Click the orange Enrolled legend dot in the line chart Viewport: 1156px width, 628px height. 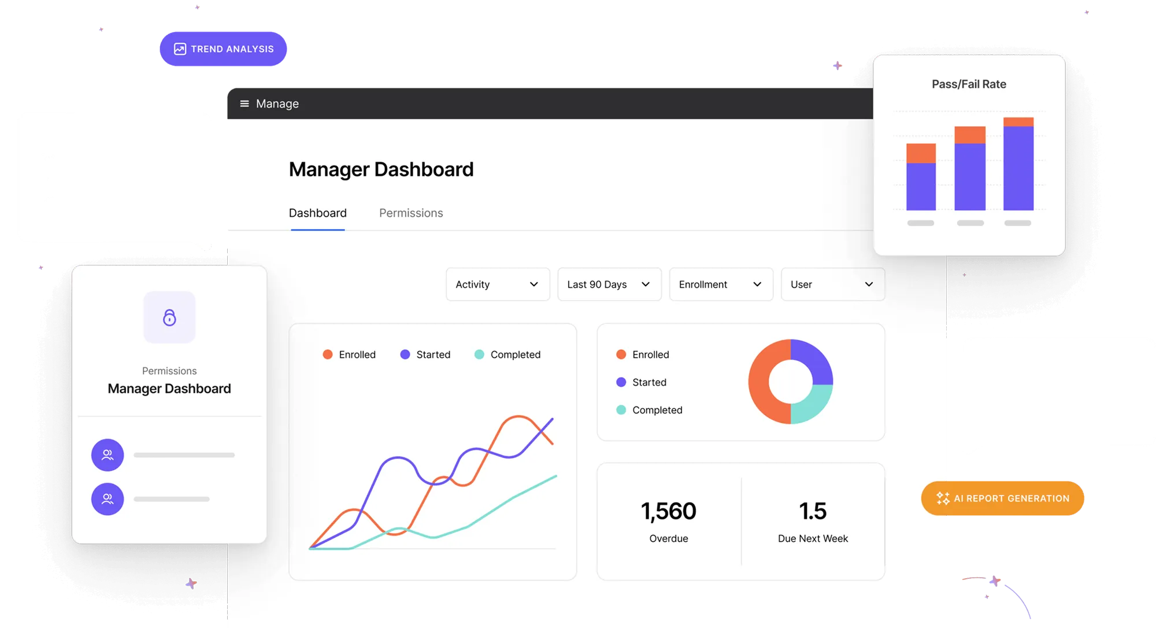click(x=328, y=354)
